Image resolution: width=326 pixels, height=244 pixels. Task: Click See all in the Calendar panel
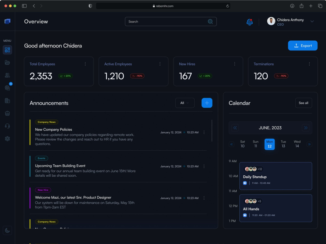(x=303, y=103)
